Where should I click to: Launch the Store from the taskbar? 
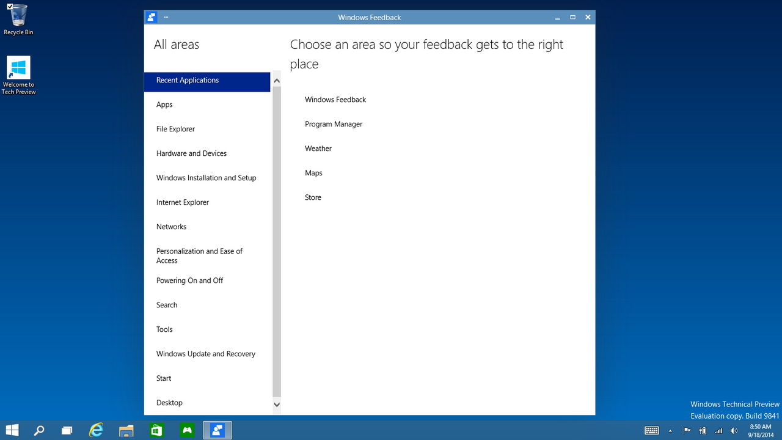pyautogui.click(x=156, y=430)
